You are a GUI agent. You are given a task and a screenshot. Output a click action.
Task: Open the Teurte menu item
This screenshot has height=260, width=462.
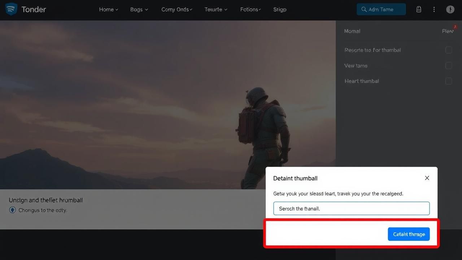216,9
